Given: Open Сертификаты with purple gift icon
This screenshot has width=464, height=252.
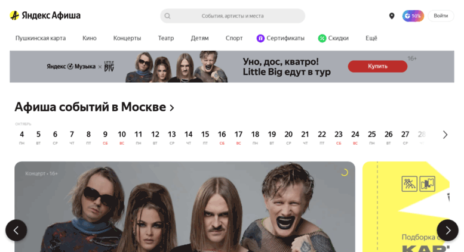Looking at the screenshot, I should tap(280, 38).
